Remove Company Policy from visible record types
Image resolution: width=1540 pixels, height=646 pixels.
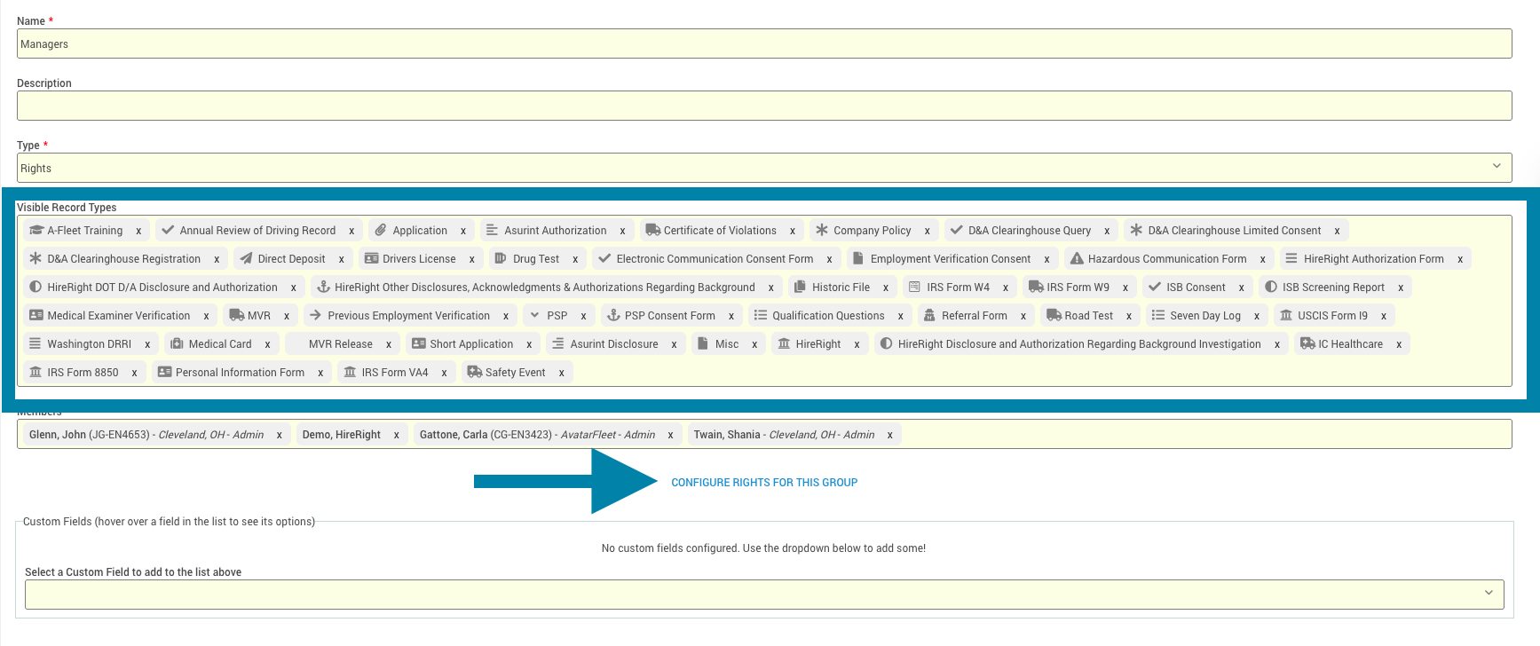927,232
